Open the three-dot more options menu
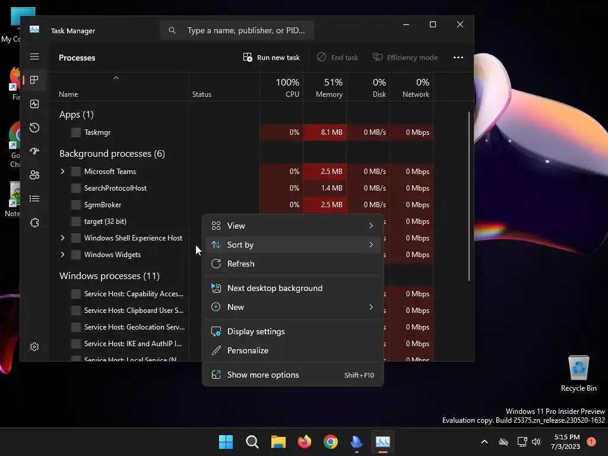The height and width of the screenshot is (456, 608). click(x=458, y=58)
